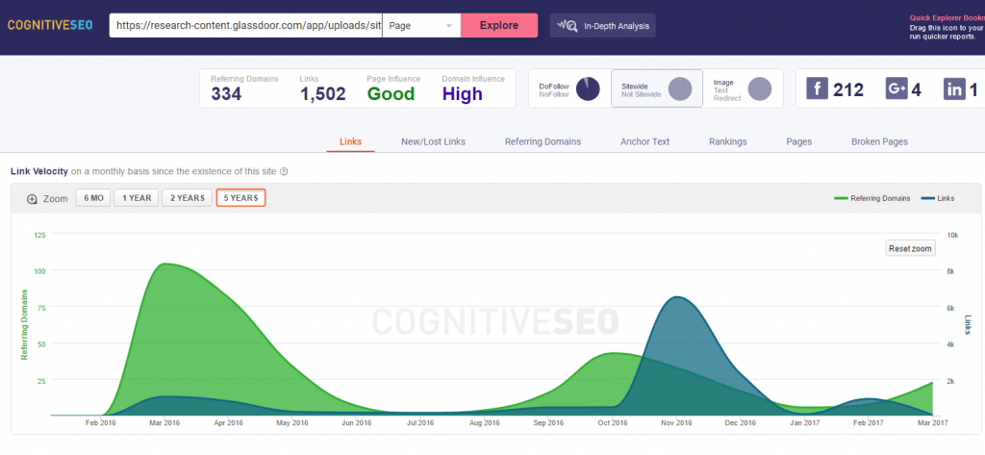
Task: Click the URL input field
Action: pyautogui.click(x=245, y=25)
